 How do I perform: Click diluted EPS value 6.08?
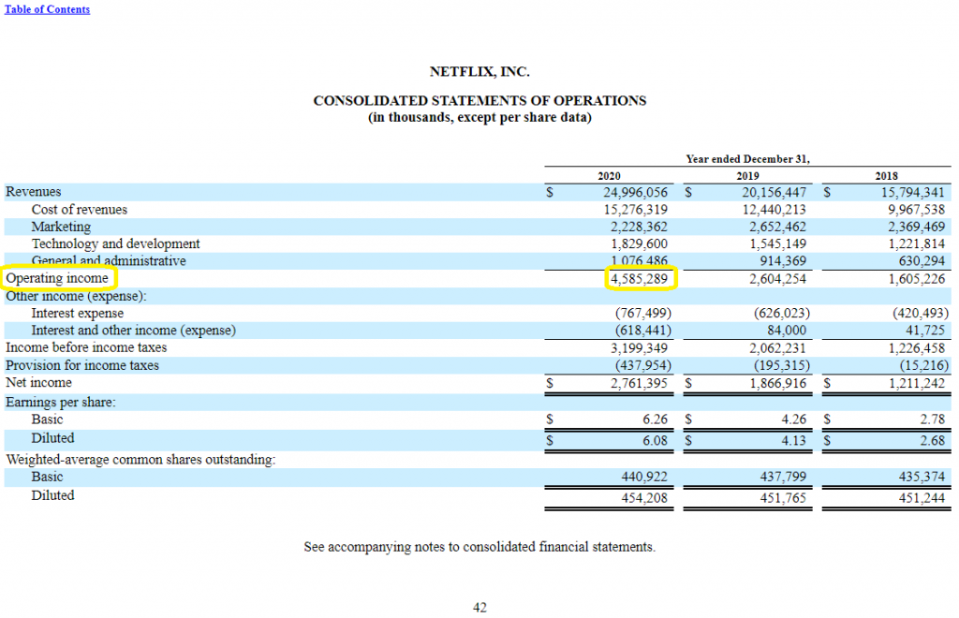655,440
